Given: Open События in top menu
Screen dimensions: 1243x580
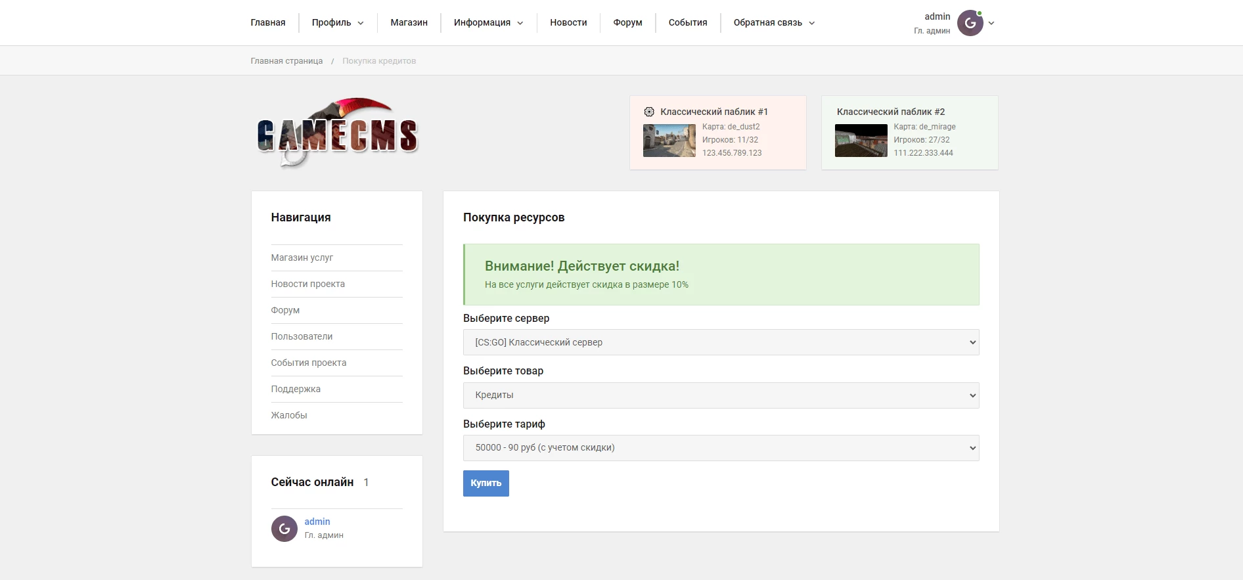Looking at the screenshot, I should [688, 22].
